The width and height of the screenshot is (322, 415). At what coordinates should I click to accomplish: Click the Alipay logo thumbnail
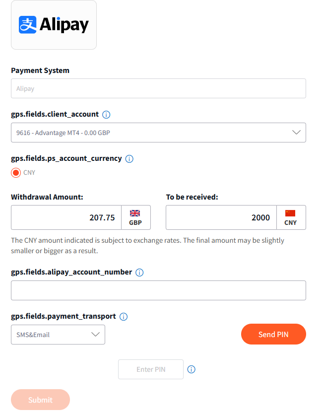click(x=54, y=25)
